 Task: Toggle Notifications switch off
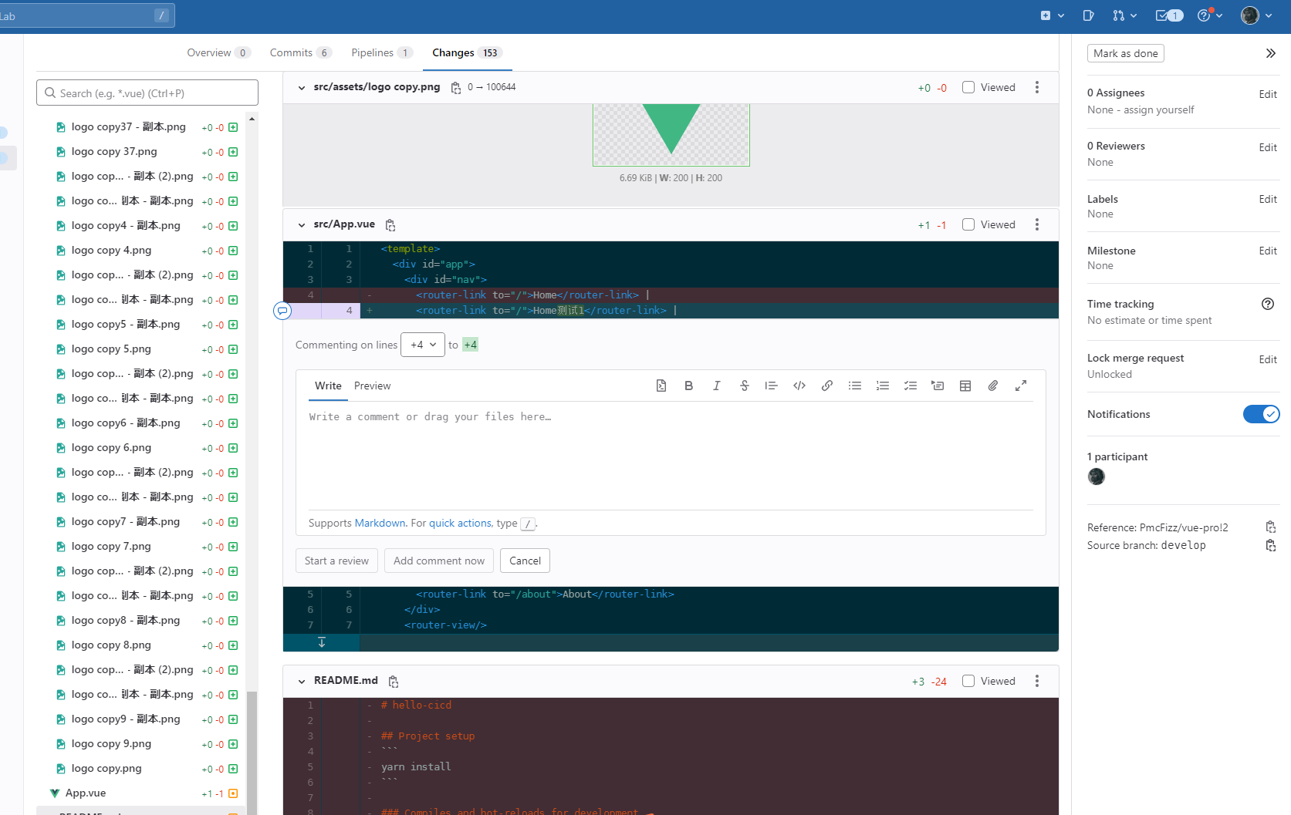point(1261,414)
